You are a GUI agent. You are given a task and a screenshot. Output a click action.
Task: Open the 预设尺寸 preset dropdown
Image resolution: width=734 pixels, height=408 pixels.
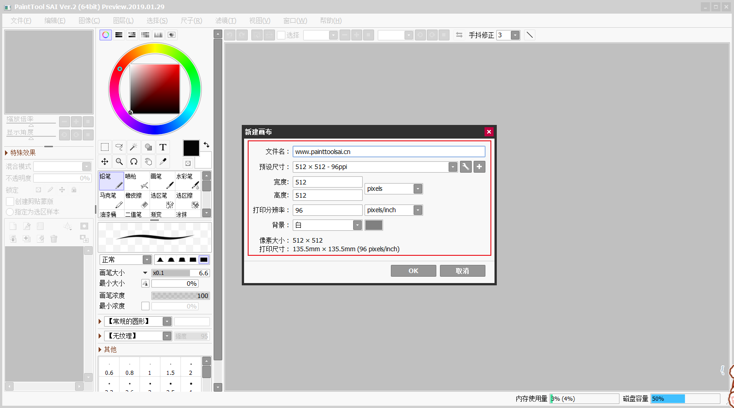coord(453,167)
